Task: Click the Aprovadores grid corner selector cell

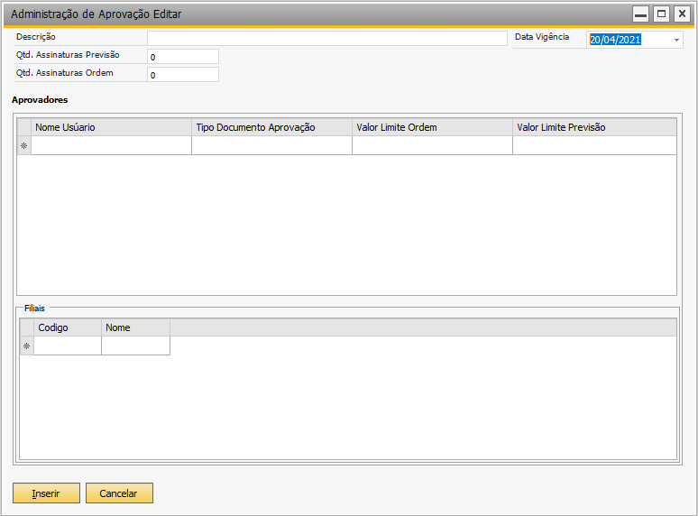Action: click(x=24, y=127)
